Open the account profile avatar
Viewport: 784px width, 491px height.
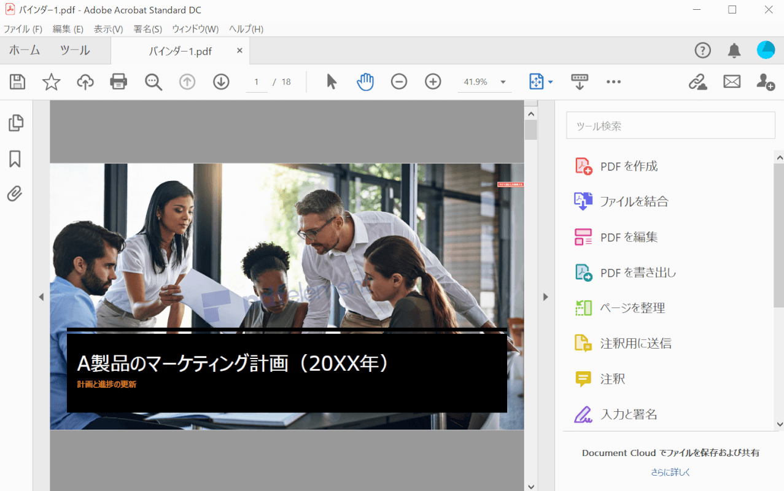tap(766, 50)
